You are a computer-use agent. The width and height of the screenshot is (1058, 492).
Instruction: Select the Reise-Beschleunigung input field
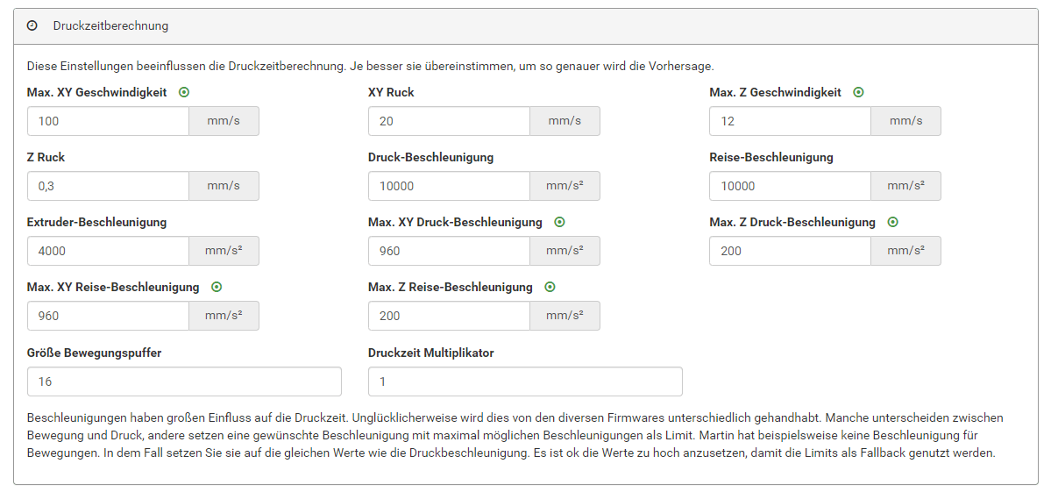[x=790, y=186]
